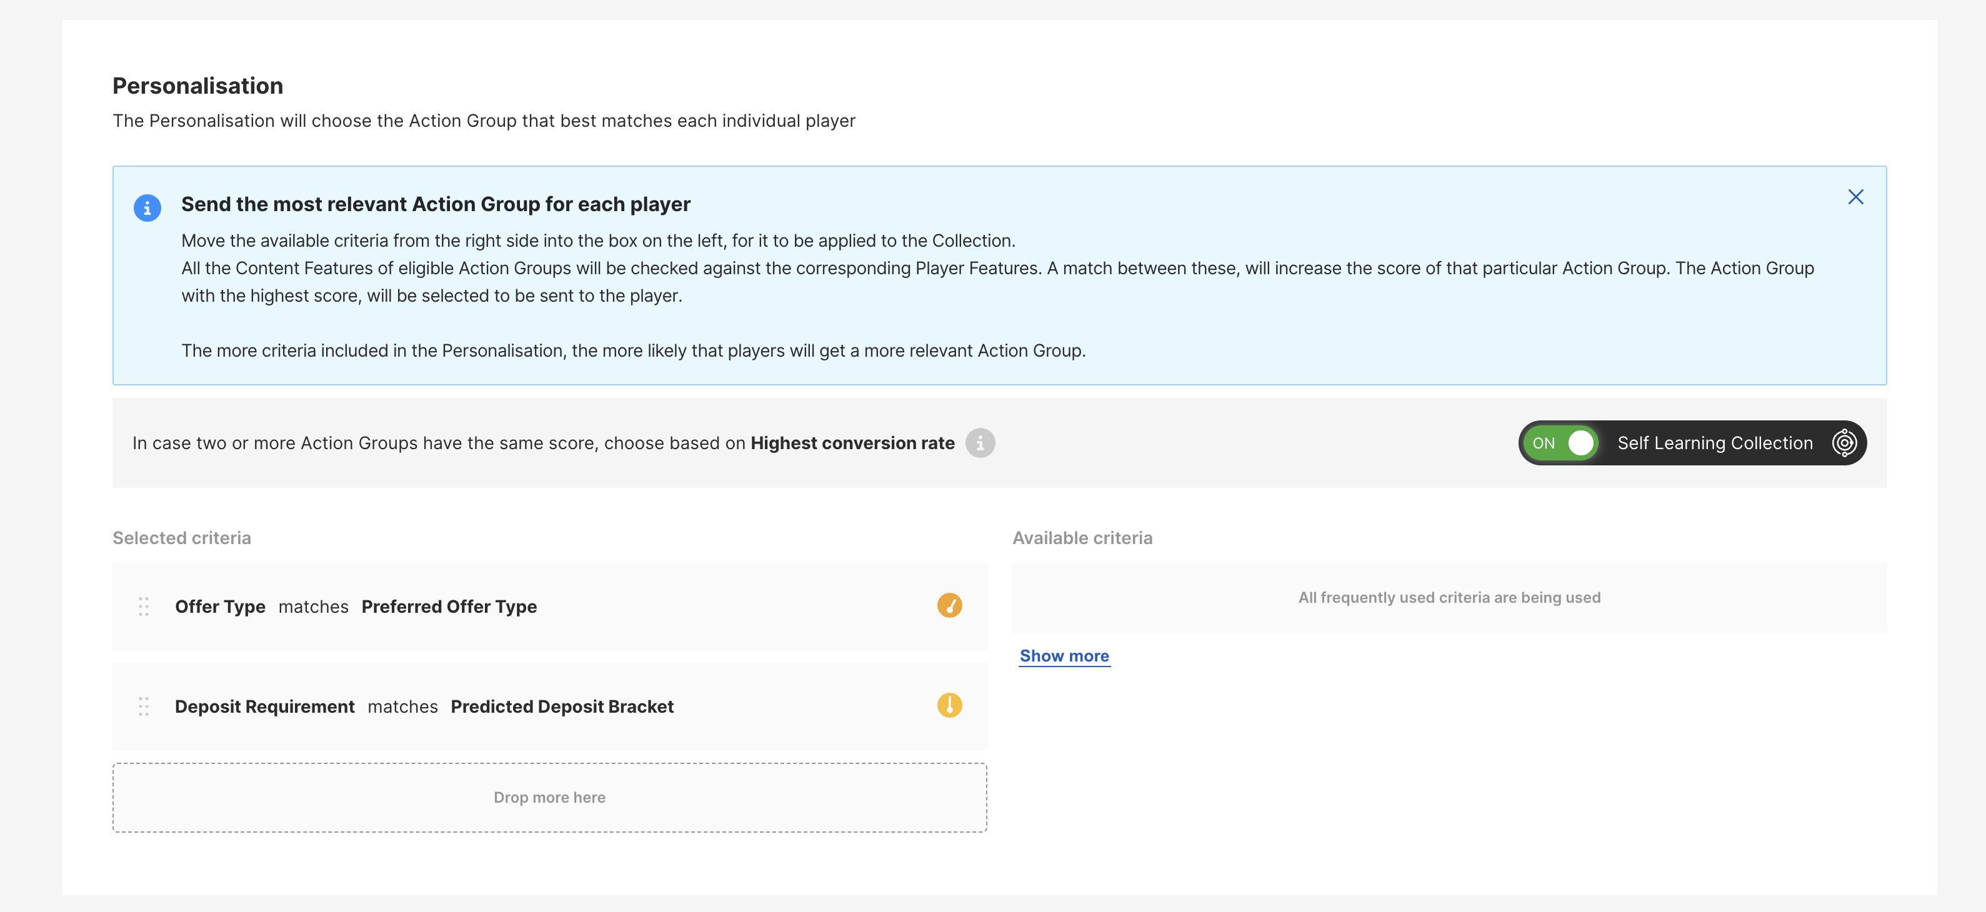Screen dimensions: 1986x912
Task: Click grey info icon beside conversion rate
Action: pos(980,444)
